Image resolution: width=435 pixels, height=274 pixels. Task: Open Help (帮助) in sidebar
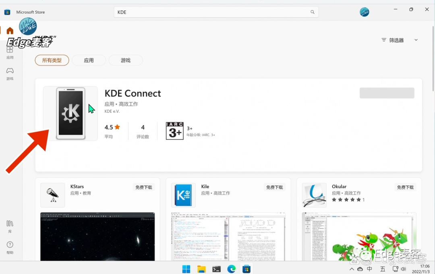coord(10,248)
